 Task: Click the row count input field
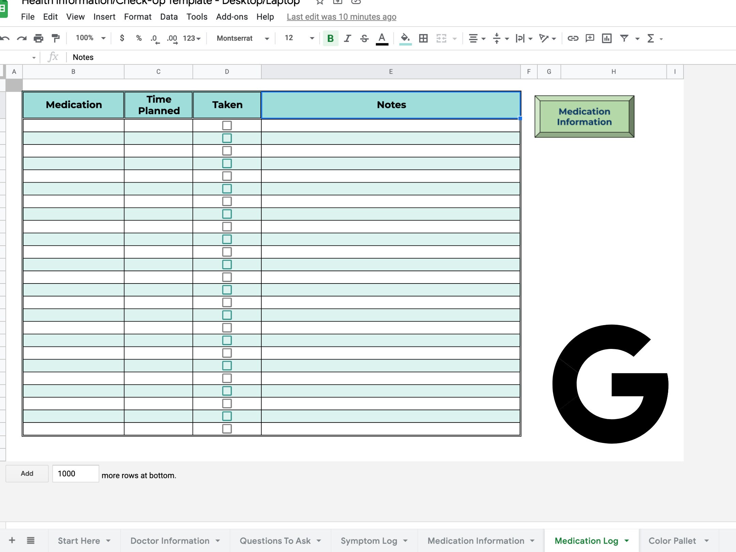(75, 473)
